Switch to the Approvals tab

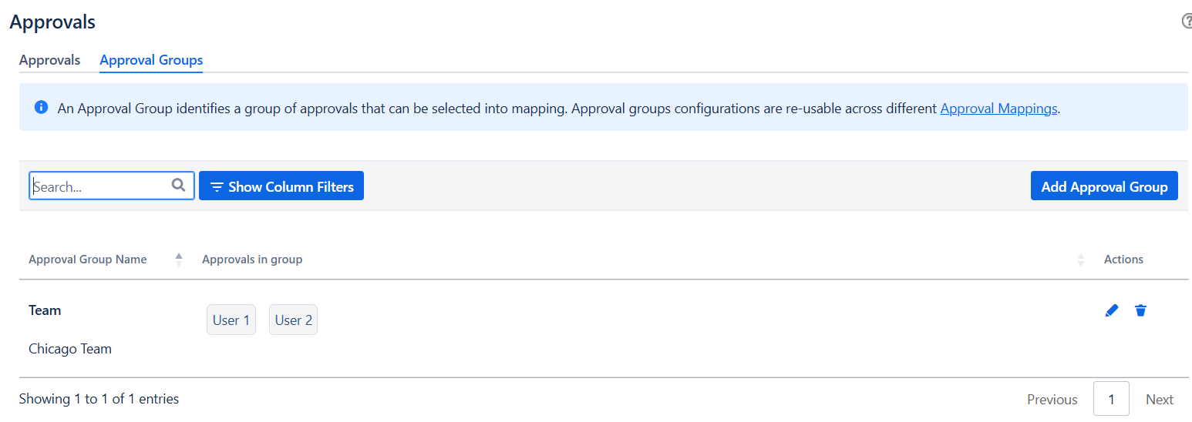49,60
